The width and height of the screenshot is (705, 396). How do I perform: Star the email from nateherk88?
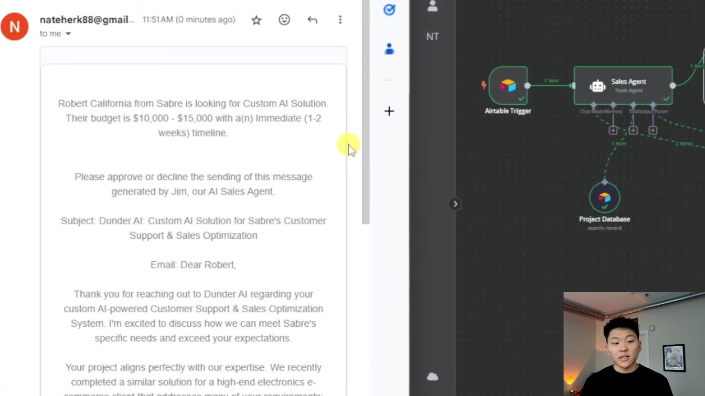(x=256, y=20)
